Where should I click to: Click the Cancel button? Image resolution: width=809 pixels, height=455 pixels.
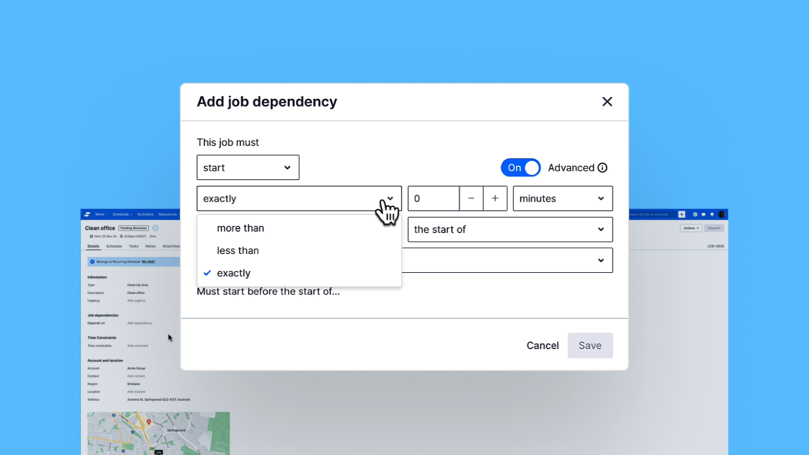tap(542, 346)
